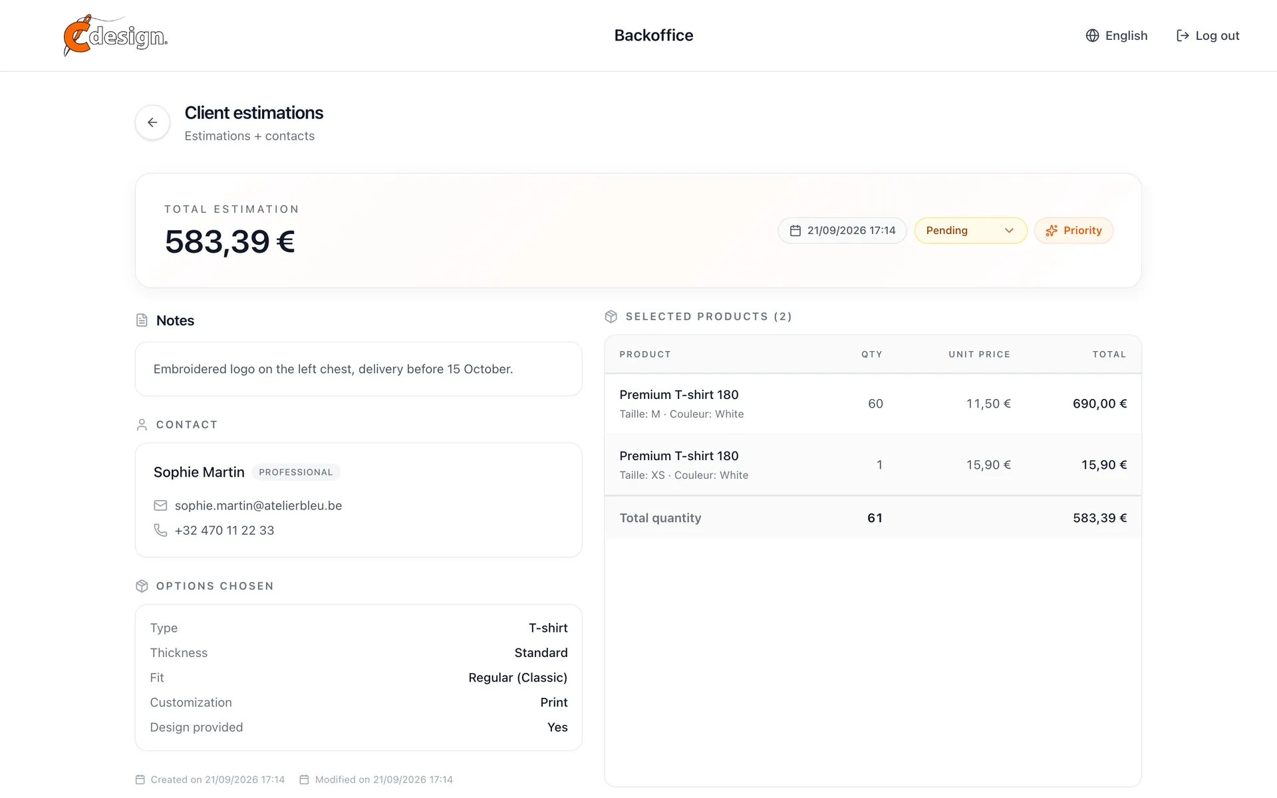
Task: Click the Backoffice header title
Action: click(x=653, y=35)
